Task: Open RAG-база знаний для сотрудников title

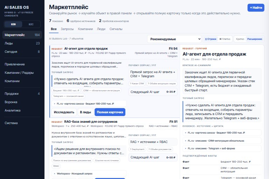Action: coord(91,122)
